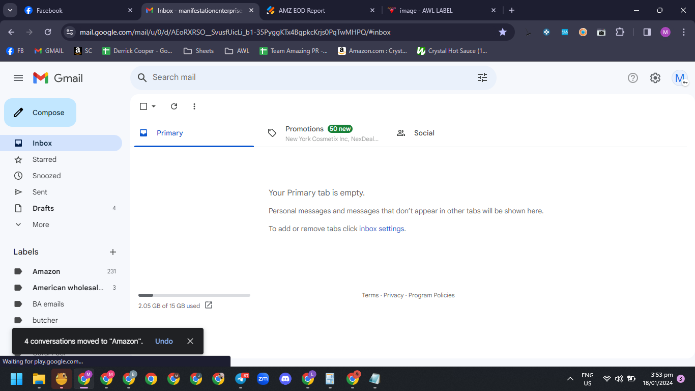Viewport: 695px width, 391px height.
Task: Open the butcher label
Action: (61, 320)
